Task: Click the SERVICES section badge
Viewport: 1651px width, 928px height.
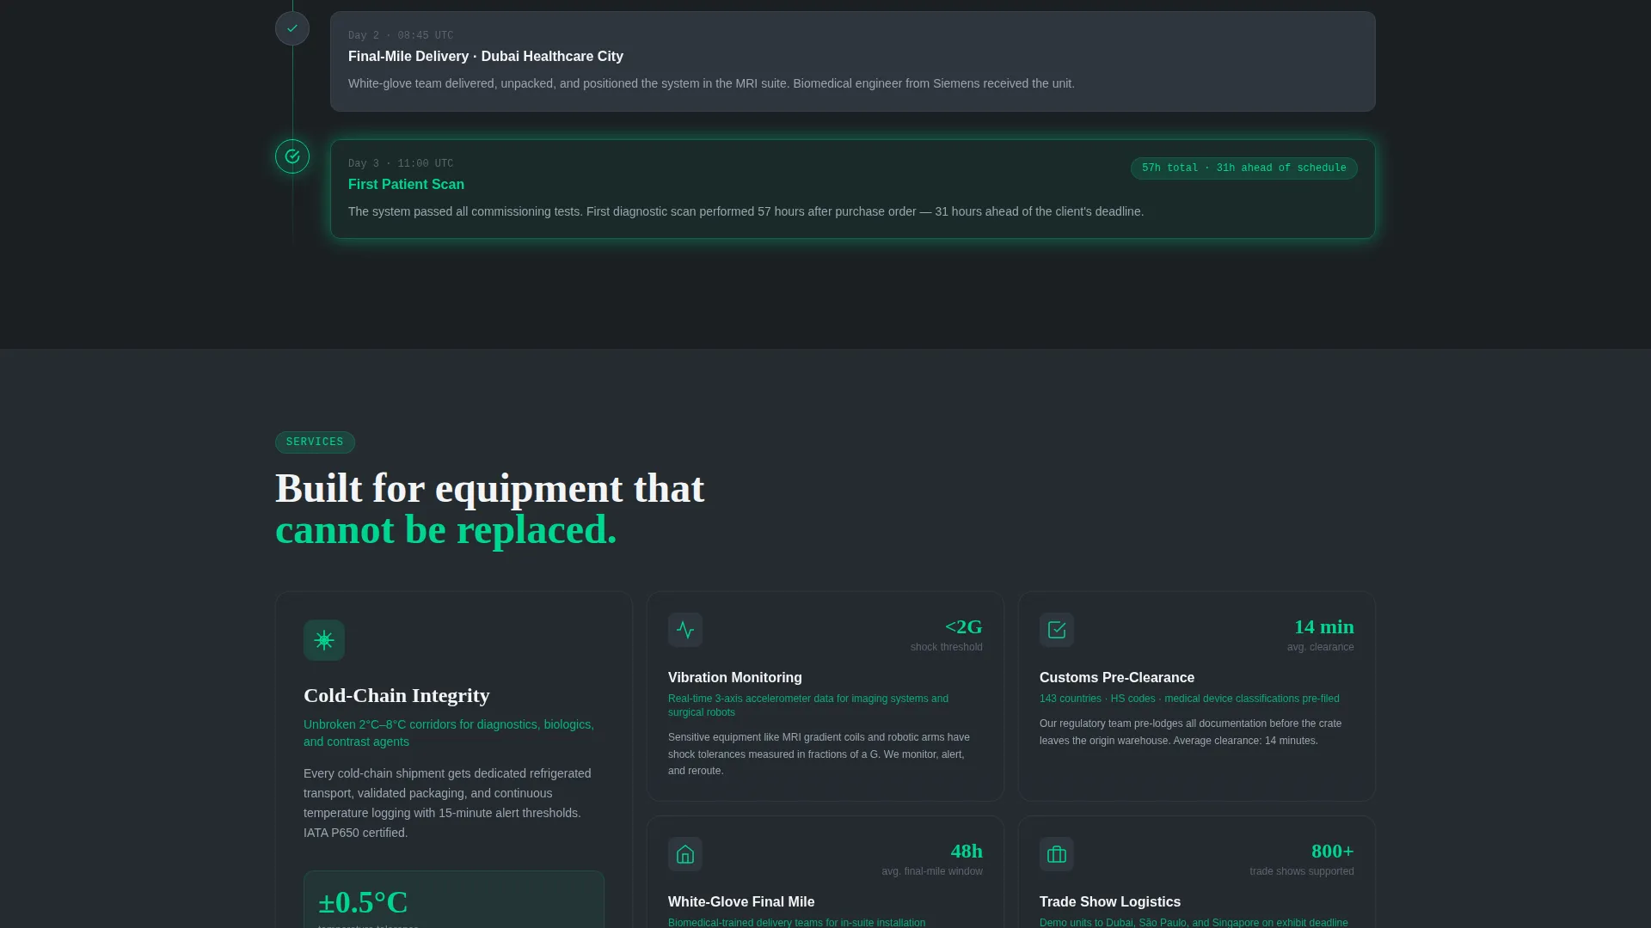Action: [x=315, y=442]
